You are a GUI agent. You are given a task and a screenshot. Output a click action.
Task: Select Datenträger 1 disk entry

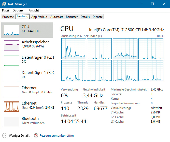coord(28,74)
